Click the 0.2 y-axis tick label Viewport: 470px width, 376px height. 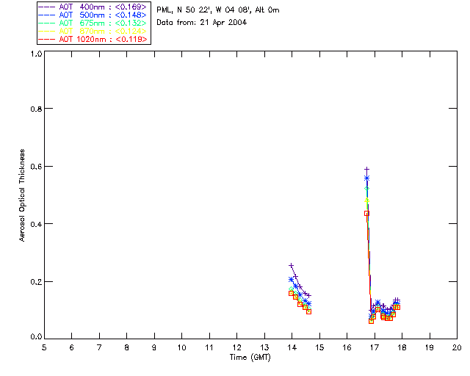[36, 281]
